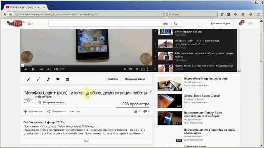Open playlist item Jolla смартфон итоговый обзор

point(204,55)
